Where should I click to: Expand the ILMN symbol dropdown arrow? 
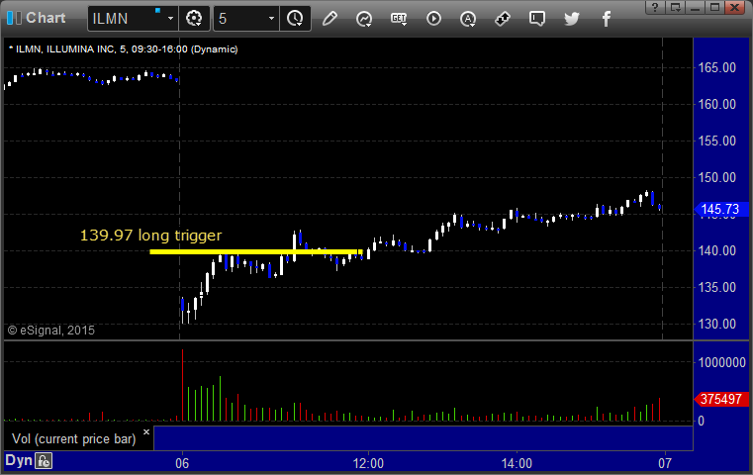[170, 19]
